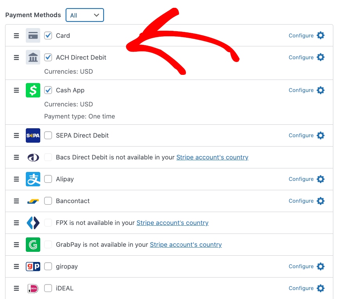The image size is (338, 299).
Task: Open Cash App settings gear icon
Action: point(321,90)
